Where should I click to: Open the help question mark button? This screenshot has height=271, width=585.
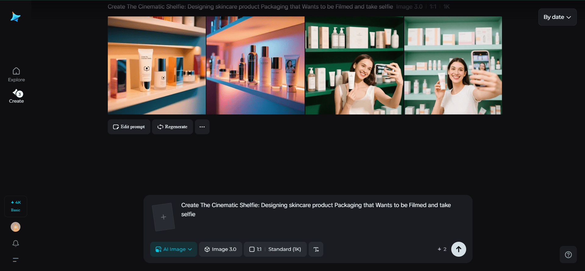click(568, 255)
